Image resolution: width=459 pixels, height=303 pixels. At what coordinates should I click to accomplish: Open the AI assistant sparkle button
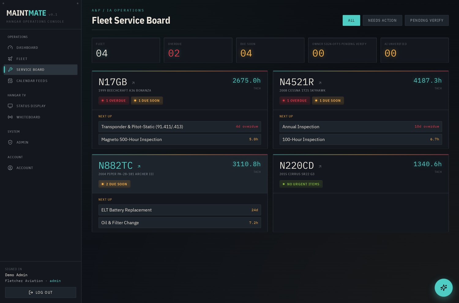pos(443,287)
